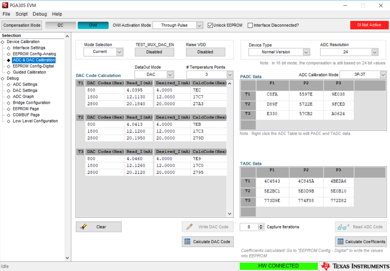
Task: Toggle TEST_MUX_DAC_EN Disabled button
Action: 154,52
